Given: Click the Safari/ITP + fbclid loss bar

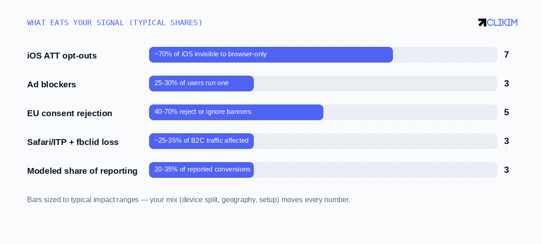Looking at the screenshot, I should tap(323, 141).
